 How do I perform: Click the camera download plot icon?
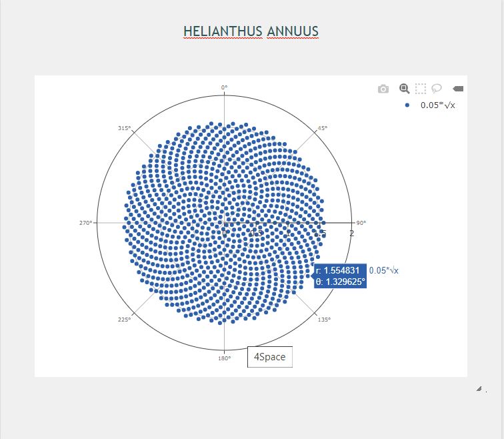(383, 89)
